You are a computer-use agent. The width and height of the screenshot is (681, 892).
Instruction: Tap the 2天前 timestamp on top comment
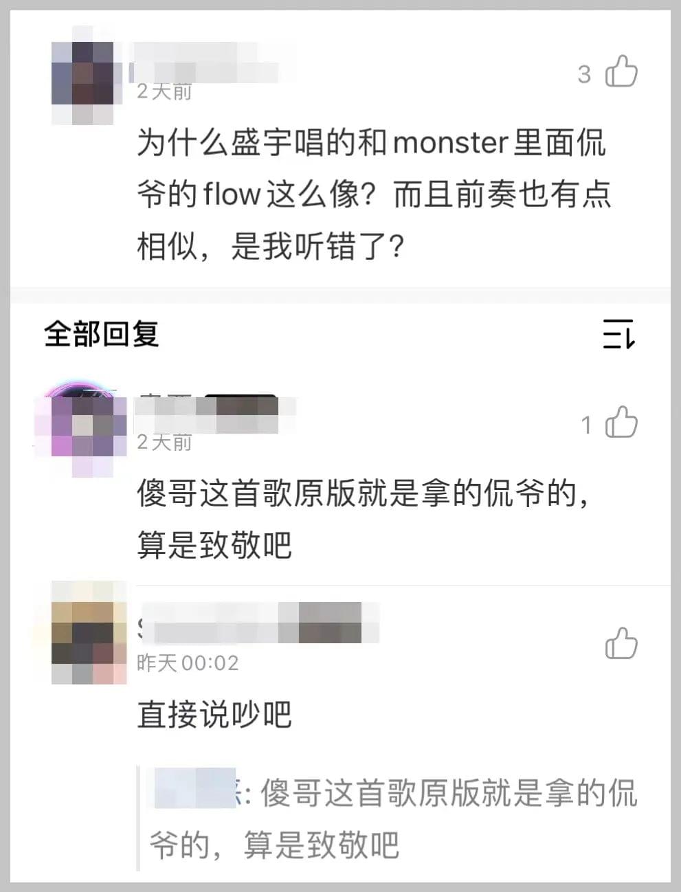pos(164,91)
